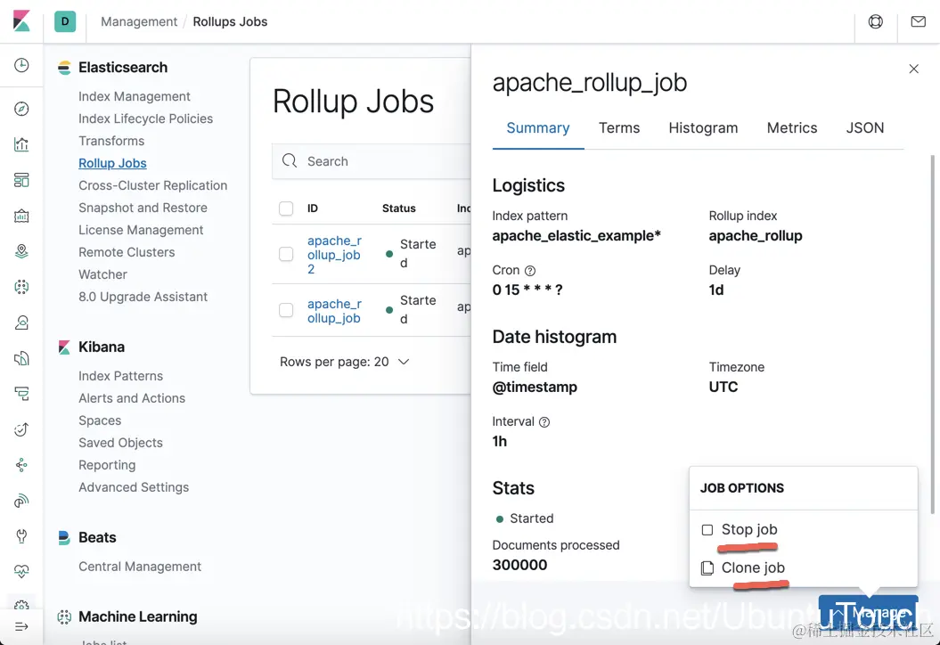Expand the side navigation at bottom-left
This screenshot has height=645, width=940.
pos(21,627)
